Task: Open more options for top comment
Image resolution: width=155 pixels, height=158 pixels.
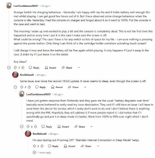Action: tap(79, 67)
